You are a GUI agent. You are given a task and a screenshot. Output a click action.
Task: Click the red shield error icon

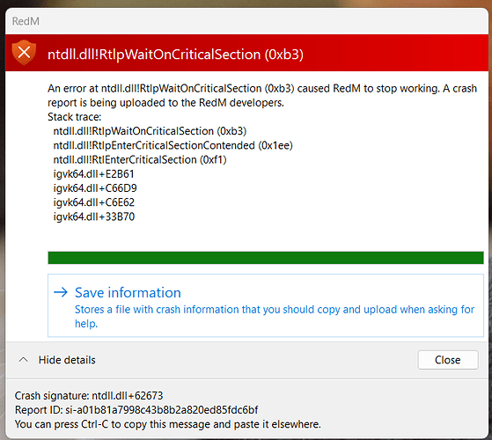(24, 53)
